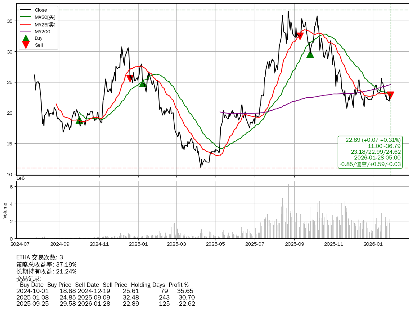Click the trade record row with 2024-10-01 buy
This screenshot has height=310, width=412.
(x=105, y=291)
